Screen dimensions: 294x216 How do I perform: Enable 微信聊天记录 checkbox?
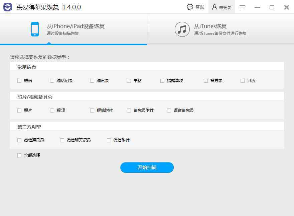click(x=62, y=140)
